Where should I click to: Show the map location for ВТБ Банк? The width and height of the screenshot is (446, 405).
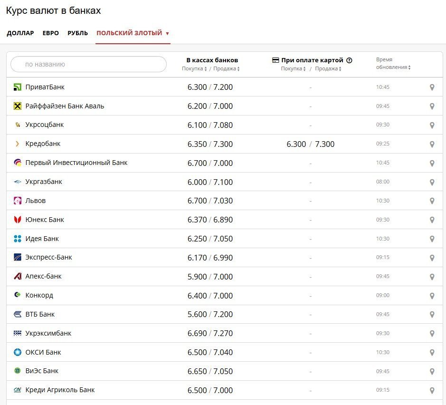(x=432, y=315)
